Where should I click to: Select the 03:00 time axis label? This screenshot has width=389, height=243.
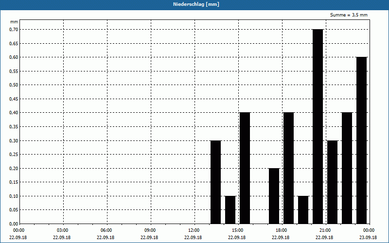63,230
